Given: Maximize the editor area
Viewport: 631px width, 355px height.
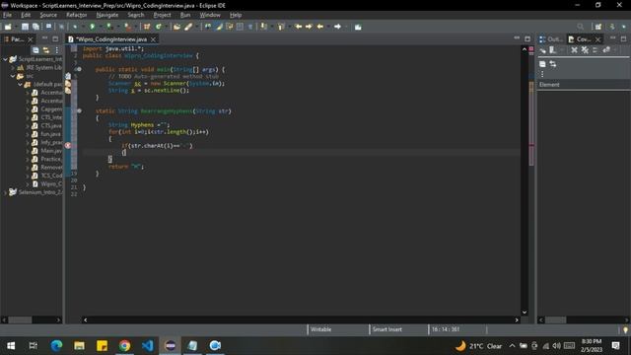Looking at the screenshot, I should click(527, 38).
